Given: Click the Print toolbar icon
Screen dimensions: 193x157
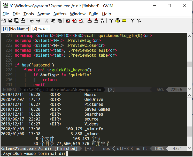Looking at the screenshot, I should 23,21.
